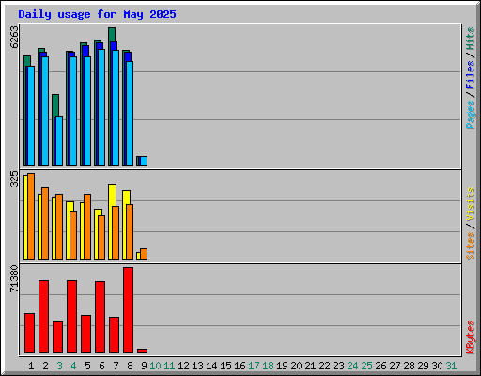Select the red KBytes bar for day 1
The height and width of the screenshot is (376, 481).
[29, 333]
